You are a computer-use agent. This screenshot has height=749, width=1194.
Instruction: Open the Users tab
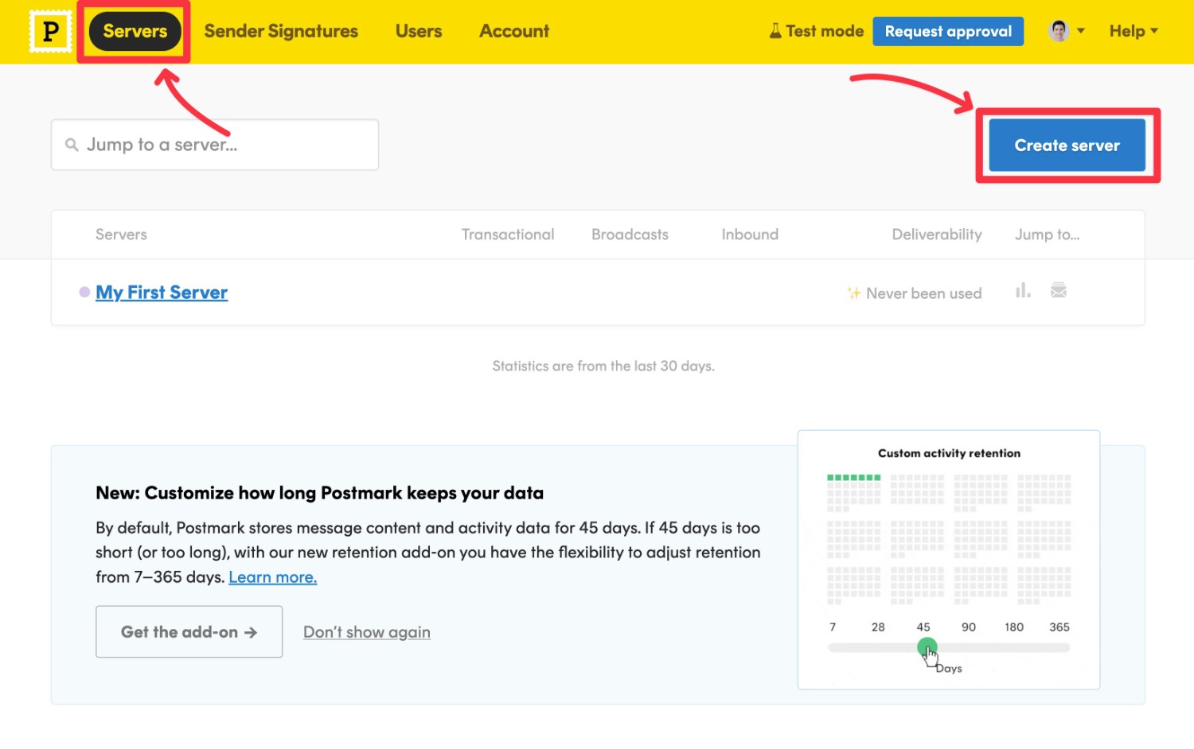[419, 31]
